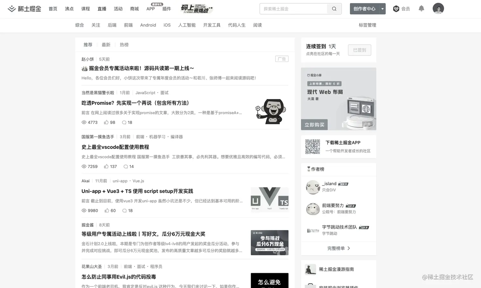Select the iOS category tab
The width and height of the screenshot is (481, 288).
point(167,25)
